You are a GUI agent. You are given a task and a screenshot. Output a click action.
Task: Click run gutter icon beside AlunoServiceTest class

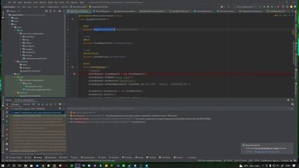72,19
